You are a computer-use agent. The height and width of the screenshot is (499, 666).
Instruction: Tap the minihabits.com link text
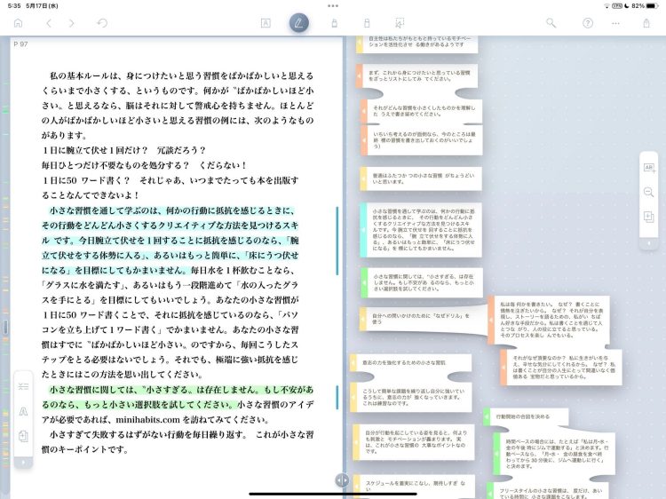(x=147, y=420)
